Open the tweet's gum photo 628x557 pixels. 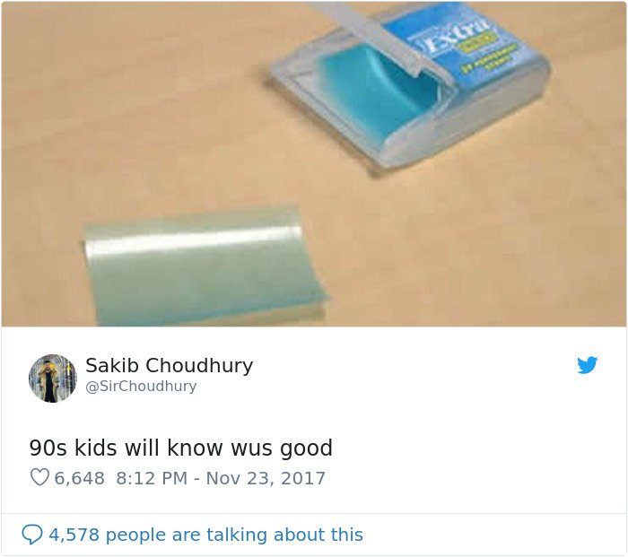click(x=314, y=164)
